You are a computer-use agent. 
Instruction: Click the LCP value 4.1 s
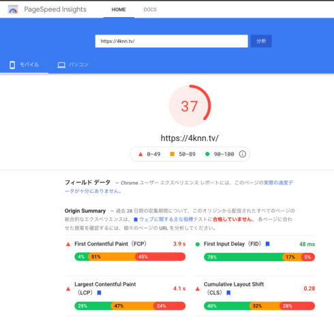click(179, 288)
